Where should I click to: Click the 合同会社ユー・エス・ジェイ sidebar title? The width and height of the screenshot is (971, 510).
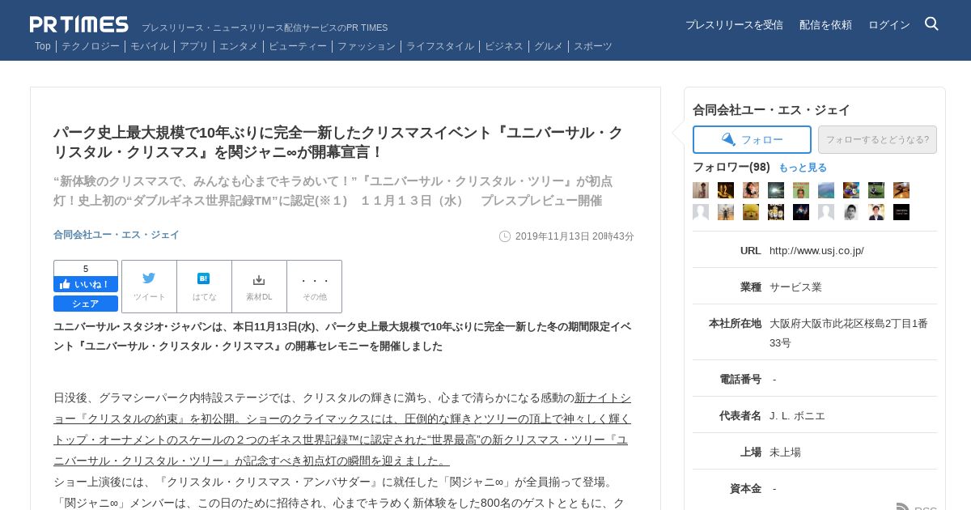771,110
